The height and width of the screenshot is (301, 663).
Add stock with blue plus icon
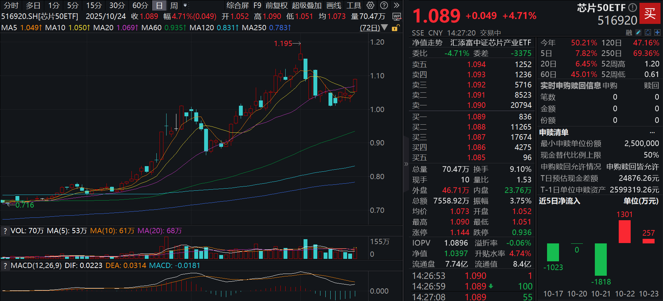point(657,32)
